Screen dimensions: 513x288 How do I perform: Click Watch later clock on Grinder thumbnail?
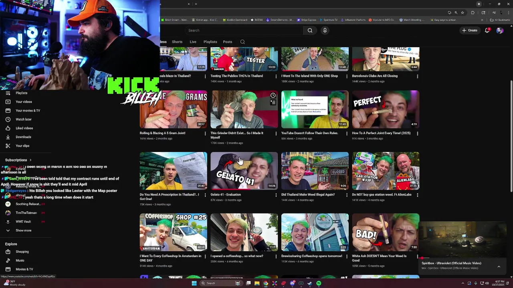(273, 95)
